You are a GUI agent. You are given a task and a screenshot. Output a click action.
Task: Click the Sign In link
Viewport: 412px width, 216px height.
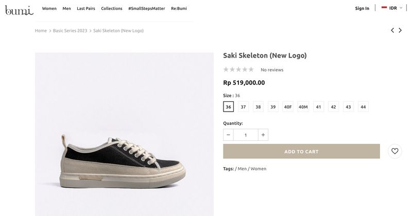click(x=362, y=8)
